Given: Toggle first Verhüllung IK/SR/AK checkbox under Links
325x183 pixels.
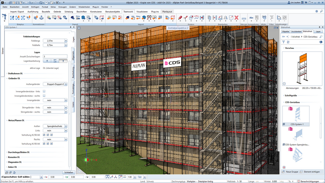Looking at the screenshot, I should [x=44, y=135].
